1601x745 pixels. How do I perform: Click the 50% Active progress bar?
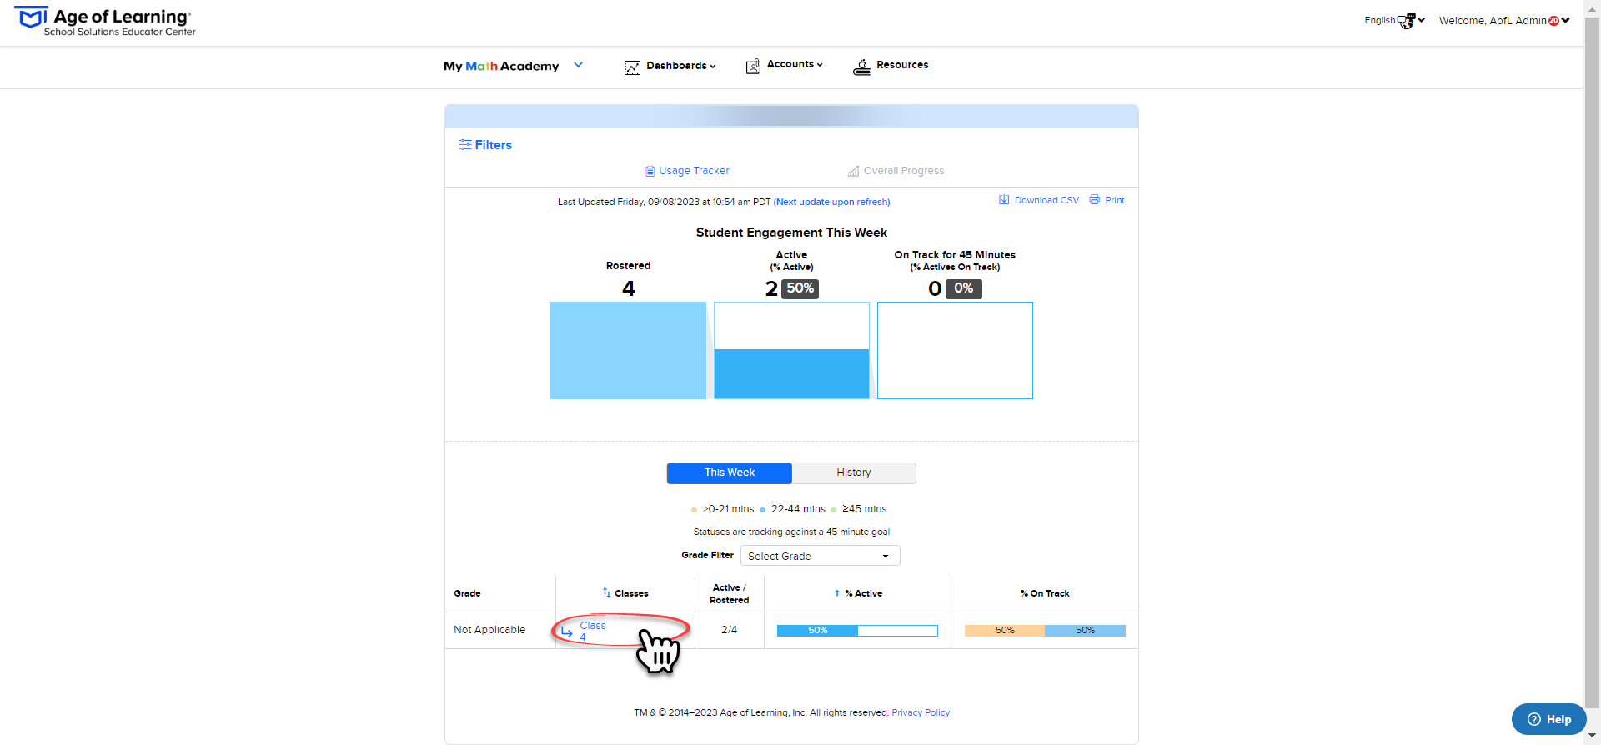point(857,631)
